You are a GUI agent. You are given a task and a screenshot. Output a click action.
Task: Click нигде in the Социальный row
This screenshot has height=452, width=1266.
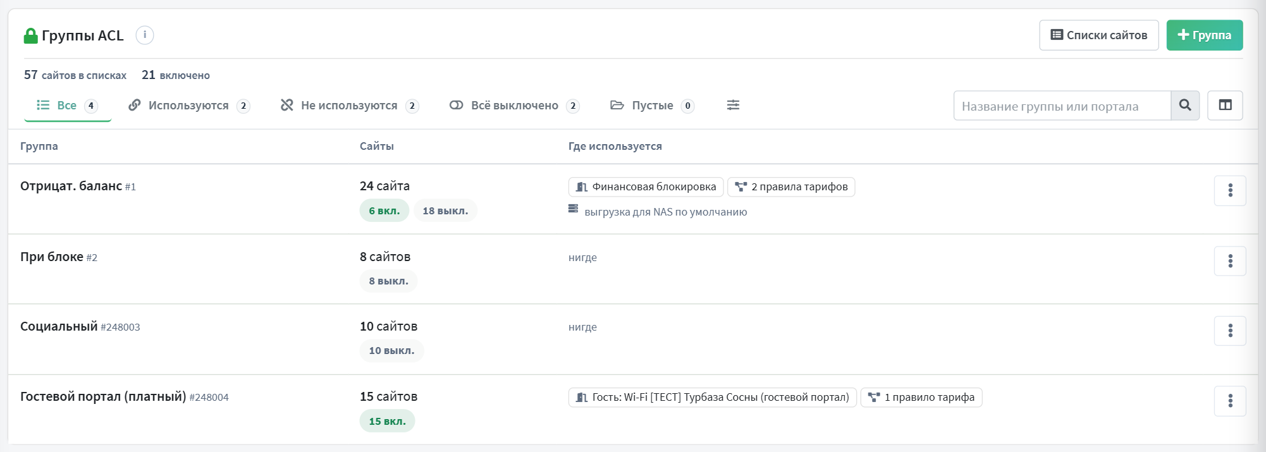coord(582,327)
